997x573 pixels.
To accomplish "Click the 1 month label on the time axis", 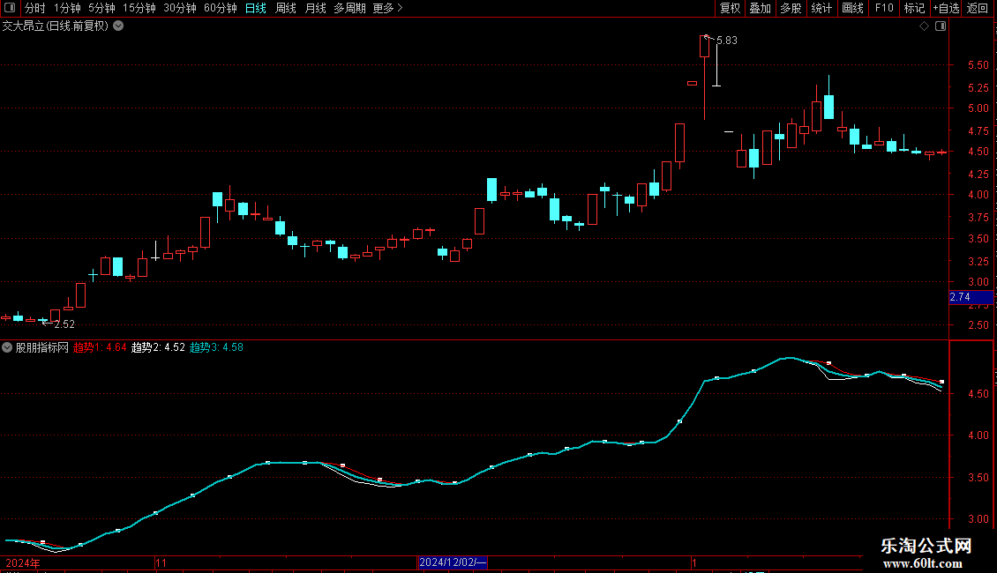I will pyautogui.click(x=694, y=562).
